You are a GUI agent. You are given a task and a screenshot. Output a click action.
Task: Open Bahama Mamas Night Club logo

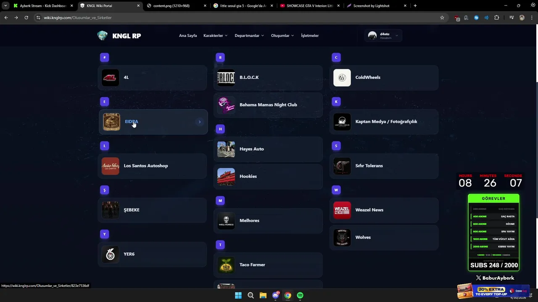click(x=226, y=105)
